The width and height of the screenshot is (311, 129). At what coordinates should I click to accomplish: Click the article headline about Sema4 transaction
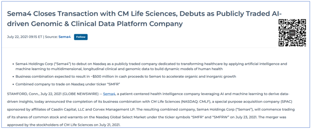(144, 19)
